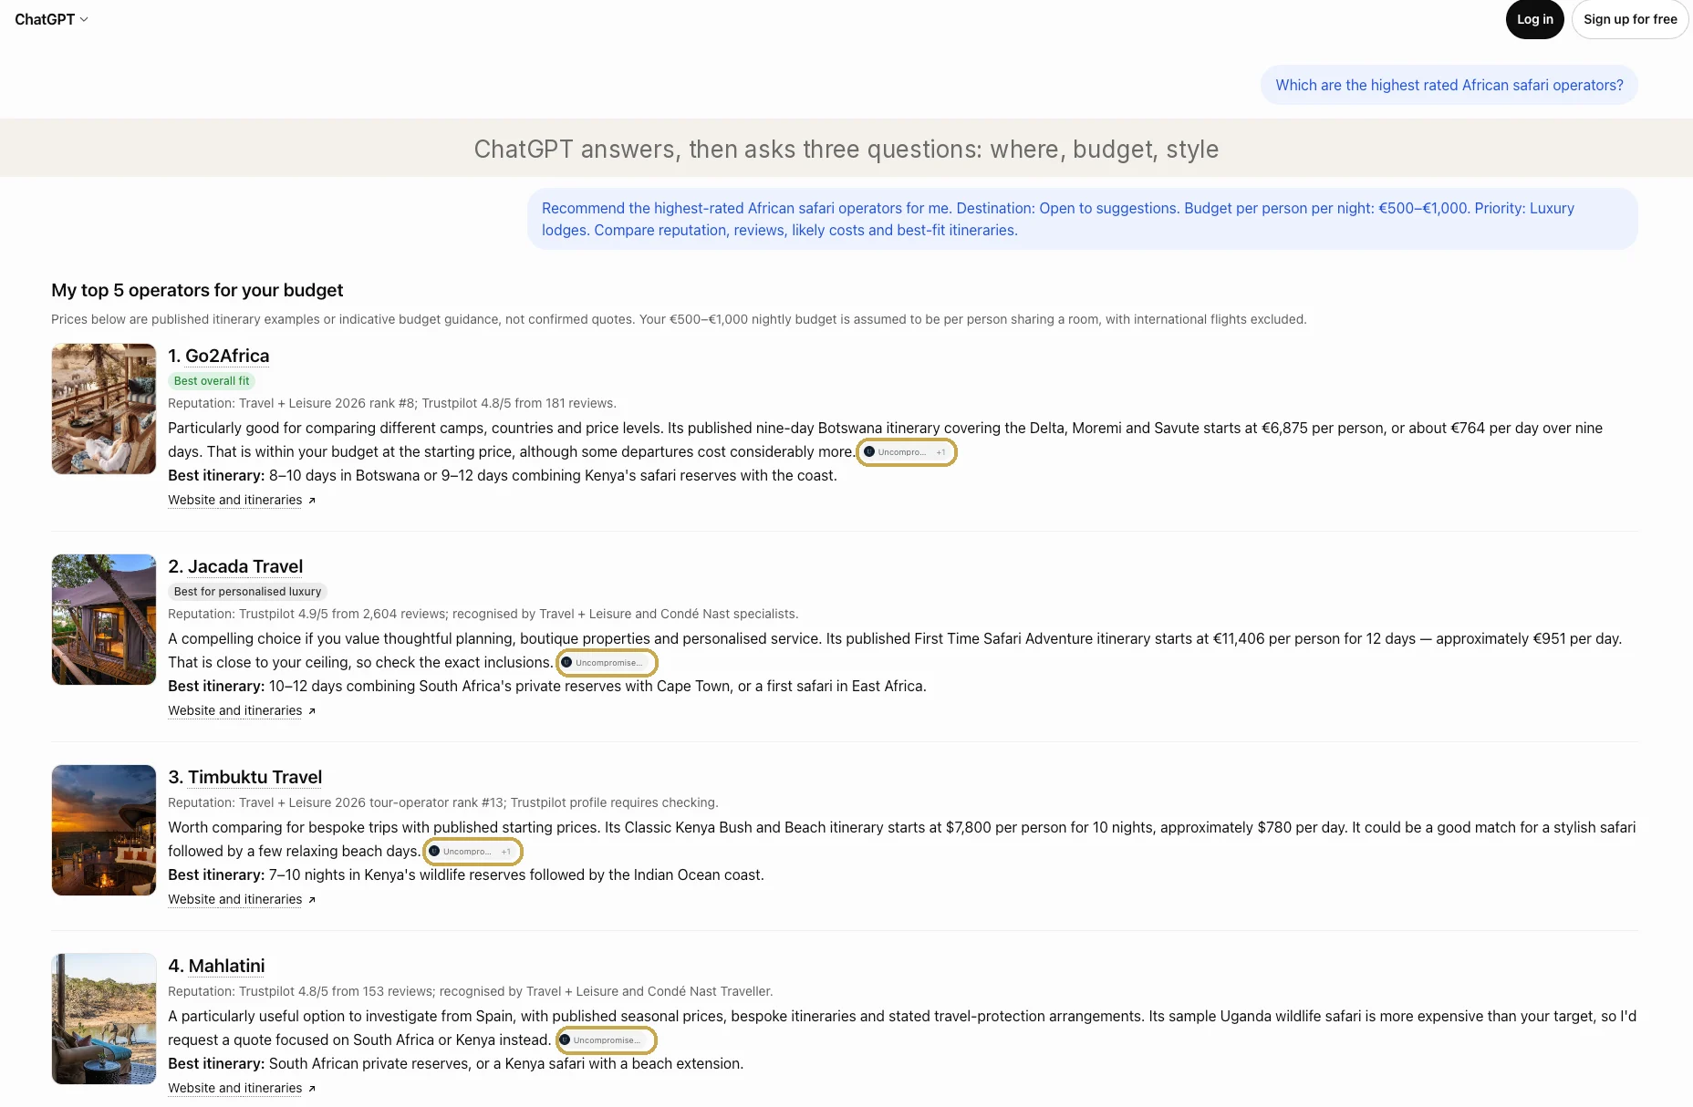Click the 'Best overall fit' badge

coord(212,381)
